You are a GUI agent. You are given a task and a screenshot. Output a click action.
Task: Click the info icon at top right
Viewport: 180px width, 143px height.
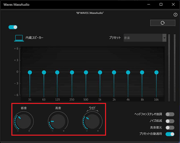point(175,15)
